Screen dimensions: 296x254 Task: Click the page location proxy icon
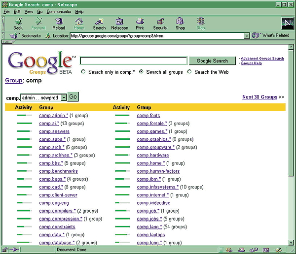click(x=48, y=35)
